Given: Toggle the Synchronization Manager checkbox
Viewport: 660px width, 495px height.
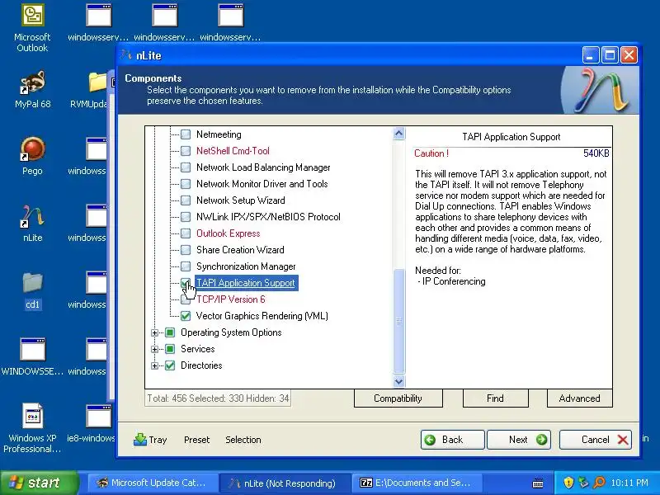Looking at the screenshot, I should 186,266.
